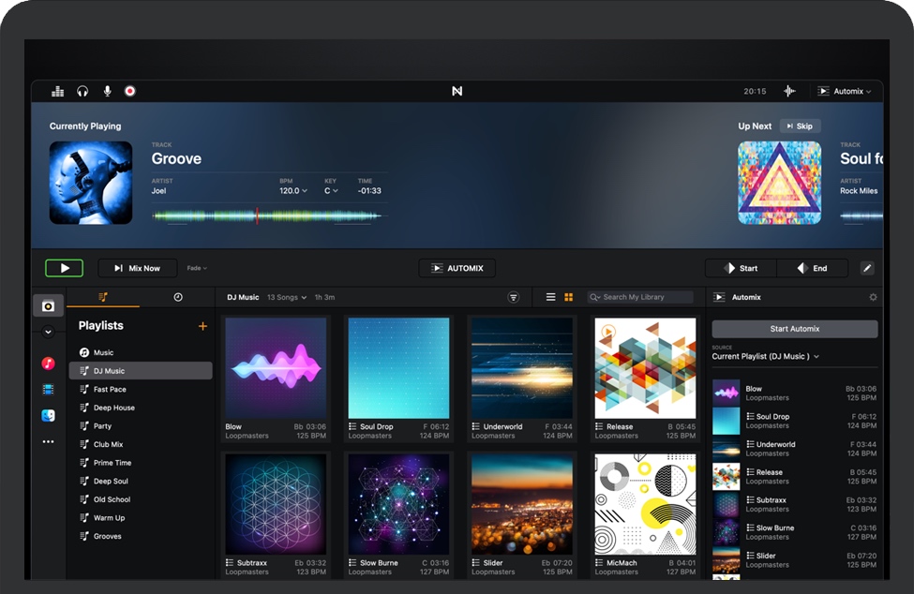This screenshot has height=594, width=914.
Task: Set the End transition point
Action: [x=812, y=269]
